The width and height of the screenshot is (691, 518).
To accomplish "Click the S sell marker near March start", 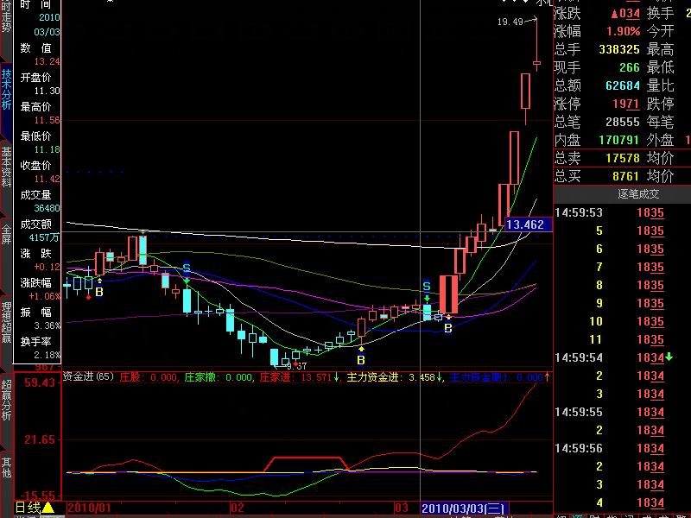I will [427, 287].
